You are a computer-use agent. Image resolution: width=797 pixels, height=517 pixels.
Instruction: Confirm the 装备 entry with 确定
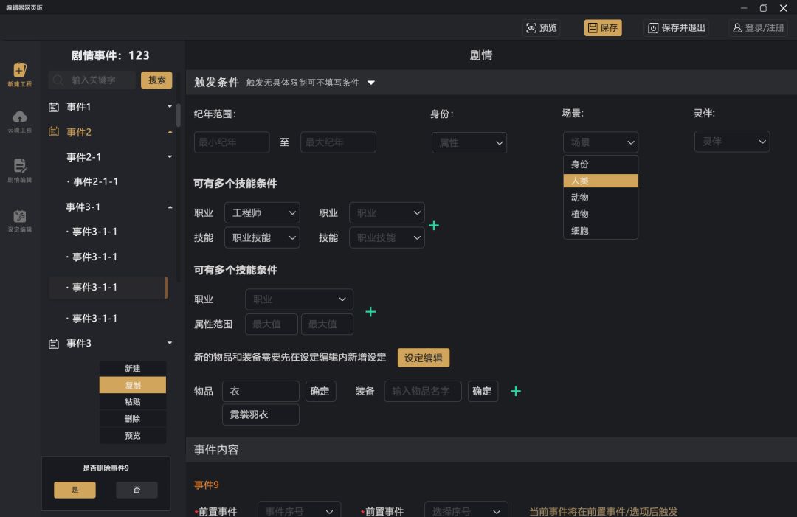(x=482, y=391)
